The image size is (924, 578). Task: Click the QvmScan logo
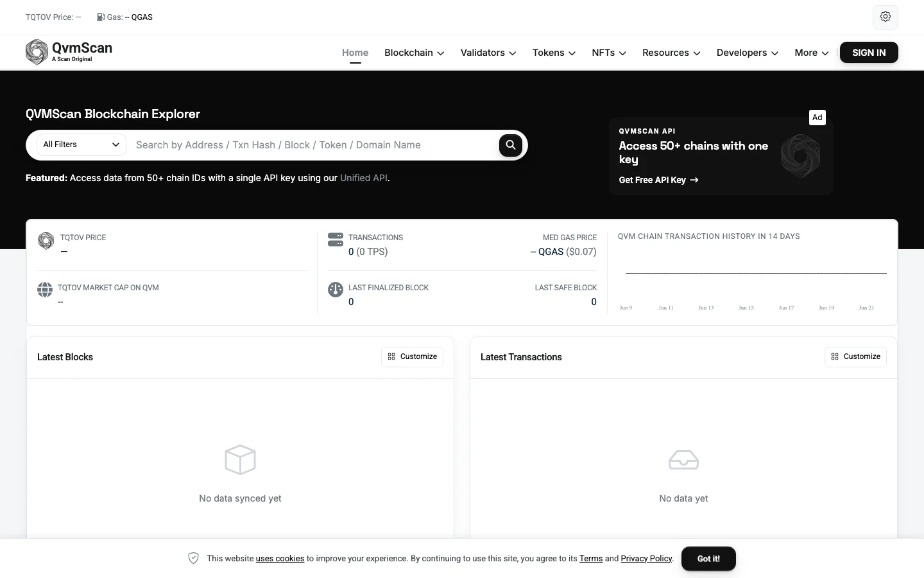(69, 52)
